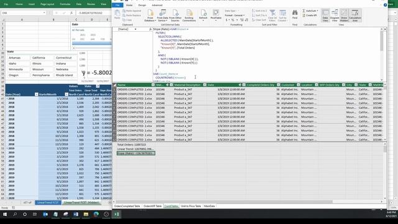Viewport: 398px width, 224px height.
Task: Click the From Data Service icon
Action: click(x=162, y=16)
